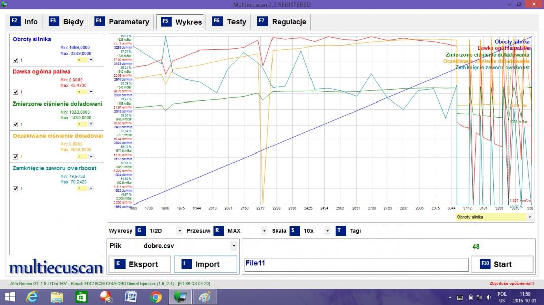Click the Zbyt duże opóźnienia warning
The image size is (544, 305).
512,284
